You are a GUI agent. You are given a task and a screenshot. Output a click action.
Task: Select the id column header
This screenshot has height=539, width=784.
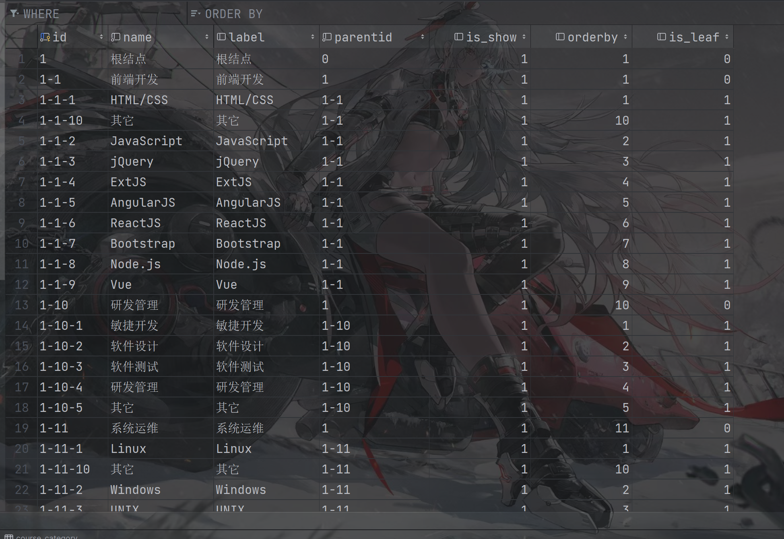[72, 37]
